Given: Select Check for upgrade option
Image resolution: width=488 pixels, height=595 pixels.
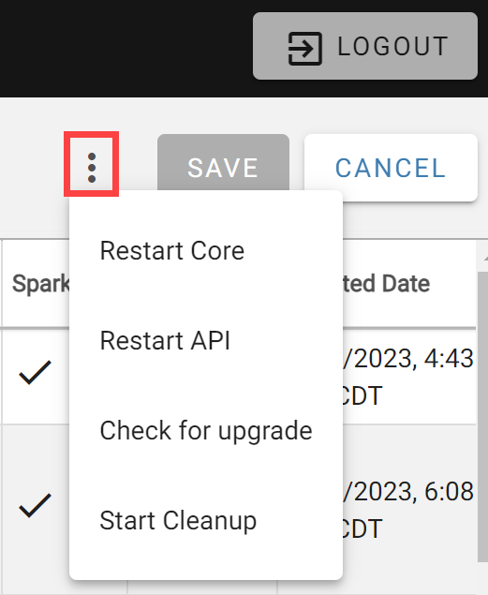Looking at the screenshot, I should point(206,430).
